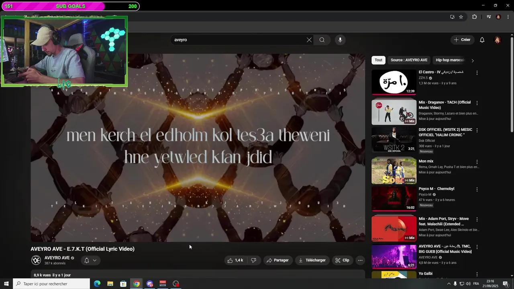Click the taskbar search box
The width and height of the screenshot is (514, 289).
(51, 284)
